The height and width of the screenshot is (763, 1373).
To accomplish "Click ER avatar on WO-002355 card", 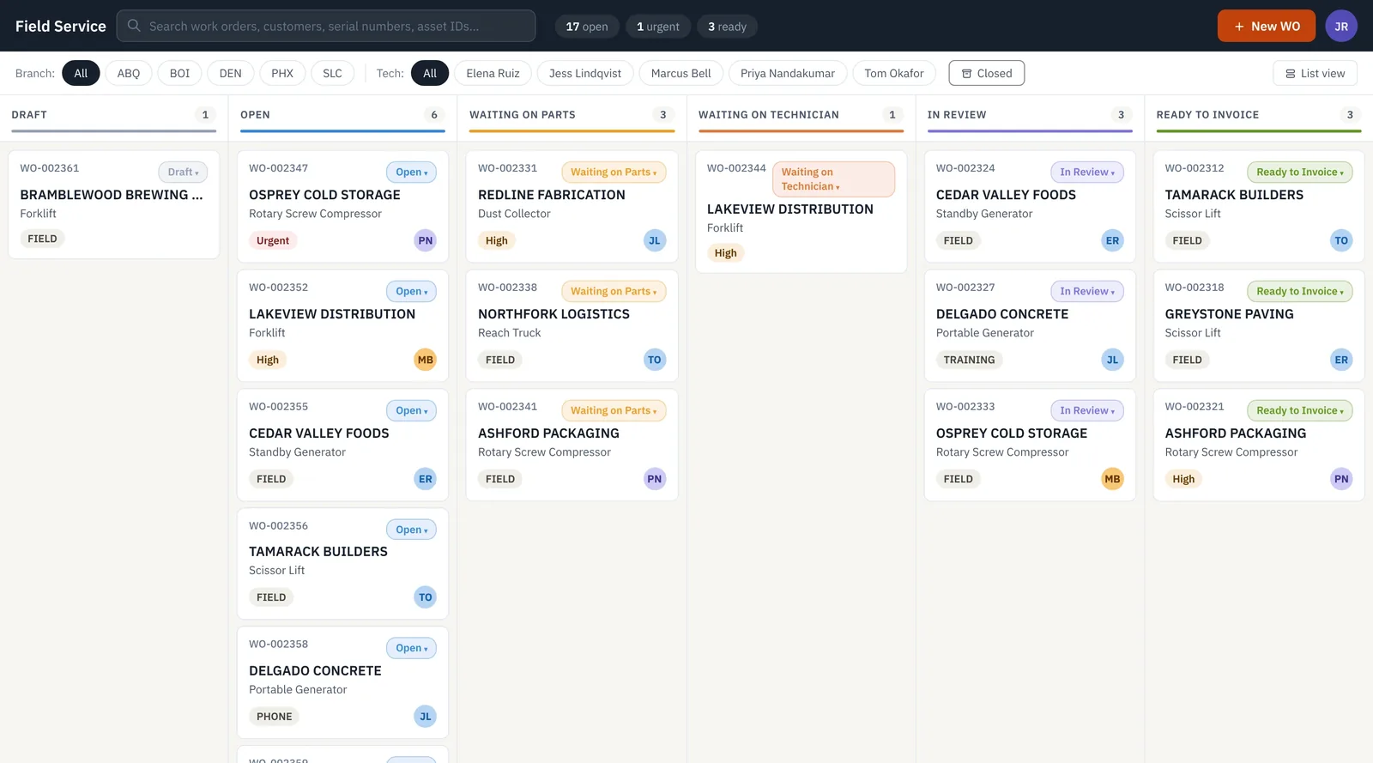I will tap(425, 479).
